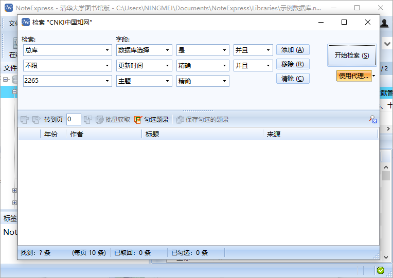This screenshot has height=278, width=393.
Task: Click the green status icon in bottom-right corner
Action: 380,270
